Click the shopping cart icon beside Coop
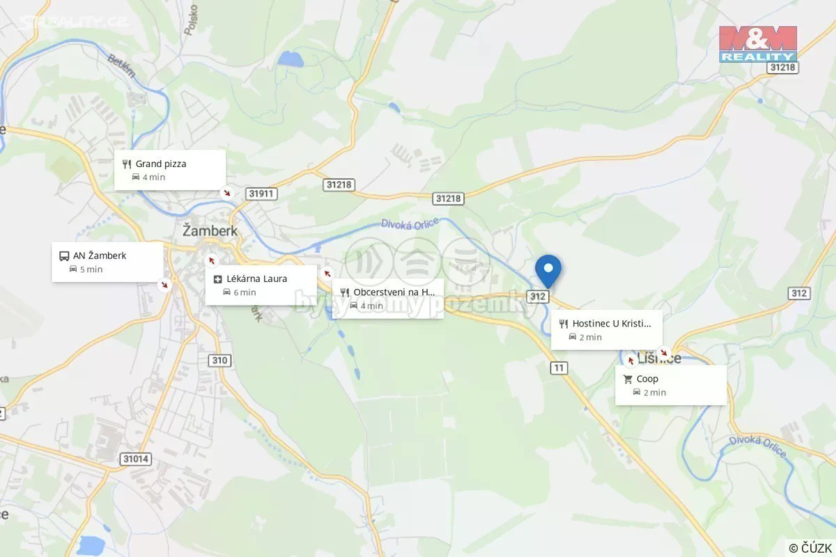 coord(628,379)
